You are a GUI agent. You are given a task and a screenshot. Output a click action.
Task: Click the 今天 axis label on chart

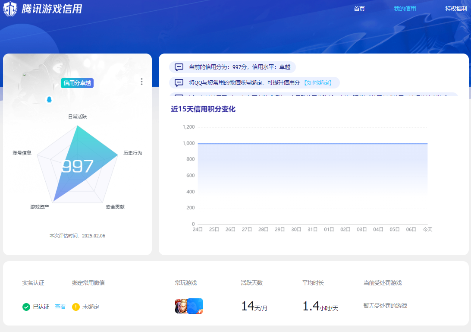click(427, 229)
